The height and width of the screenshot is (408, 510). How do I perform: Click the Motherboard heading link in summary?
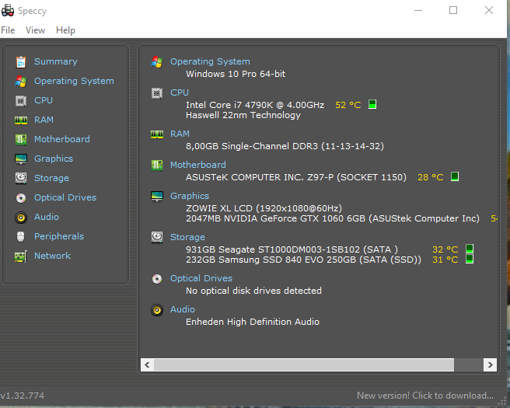point(198,165)
